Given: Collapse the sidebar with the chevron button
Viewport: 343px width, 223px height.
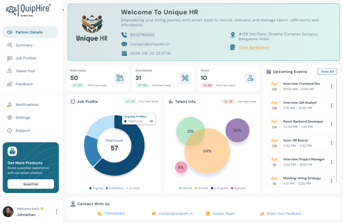Looking at the screenshot, I should (x=63, y=10).
